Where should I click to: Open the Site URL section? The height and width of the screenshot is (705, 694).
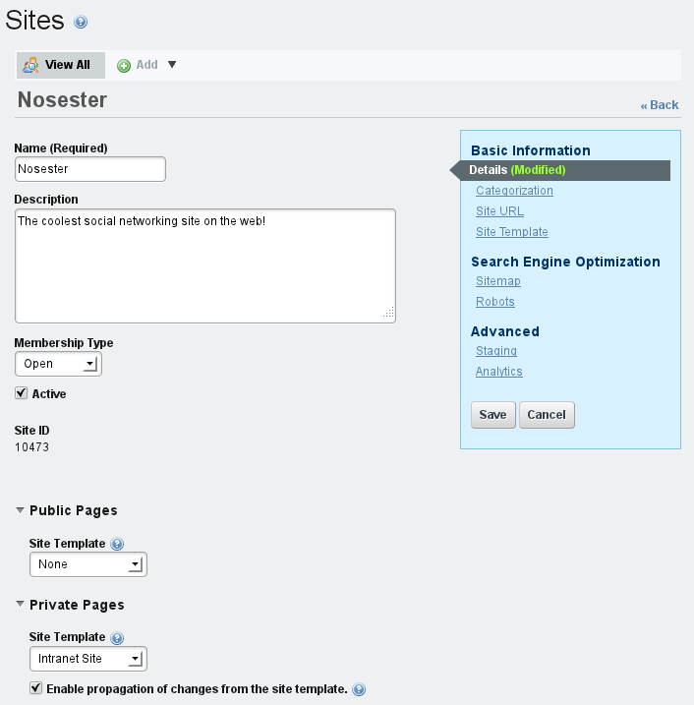coord(499,211)
